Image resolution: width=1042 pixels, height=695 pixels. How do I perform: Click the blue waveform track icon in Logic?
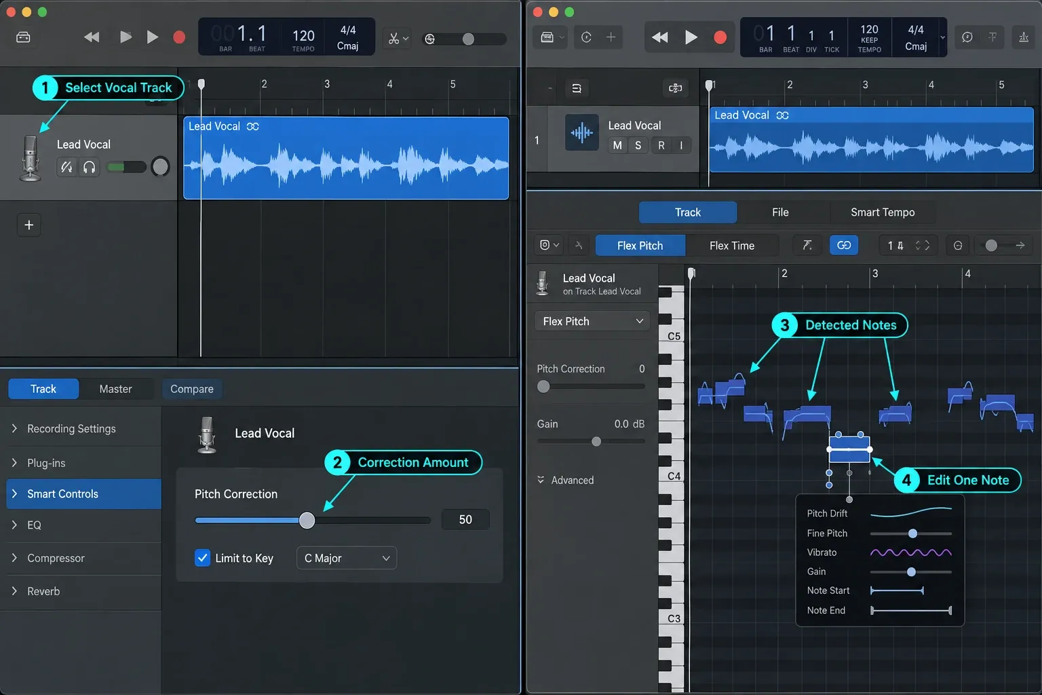582,132
